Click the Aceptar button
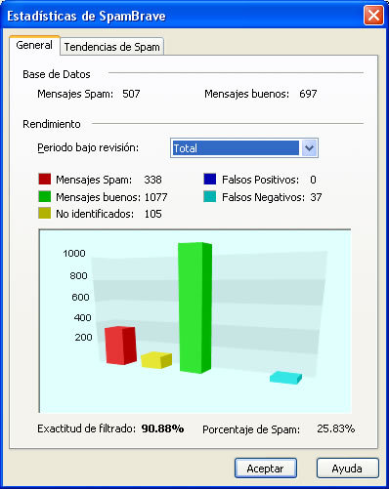Image resolution: width=389 pixels, height=489 pixels. tap(266, 469)
